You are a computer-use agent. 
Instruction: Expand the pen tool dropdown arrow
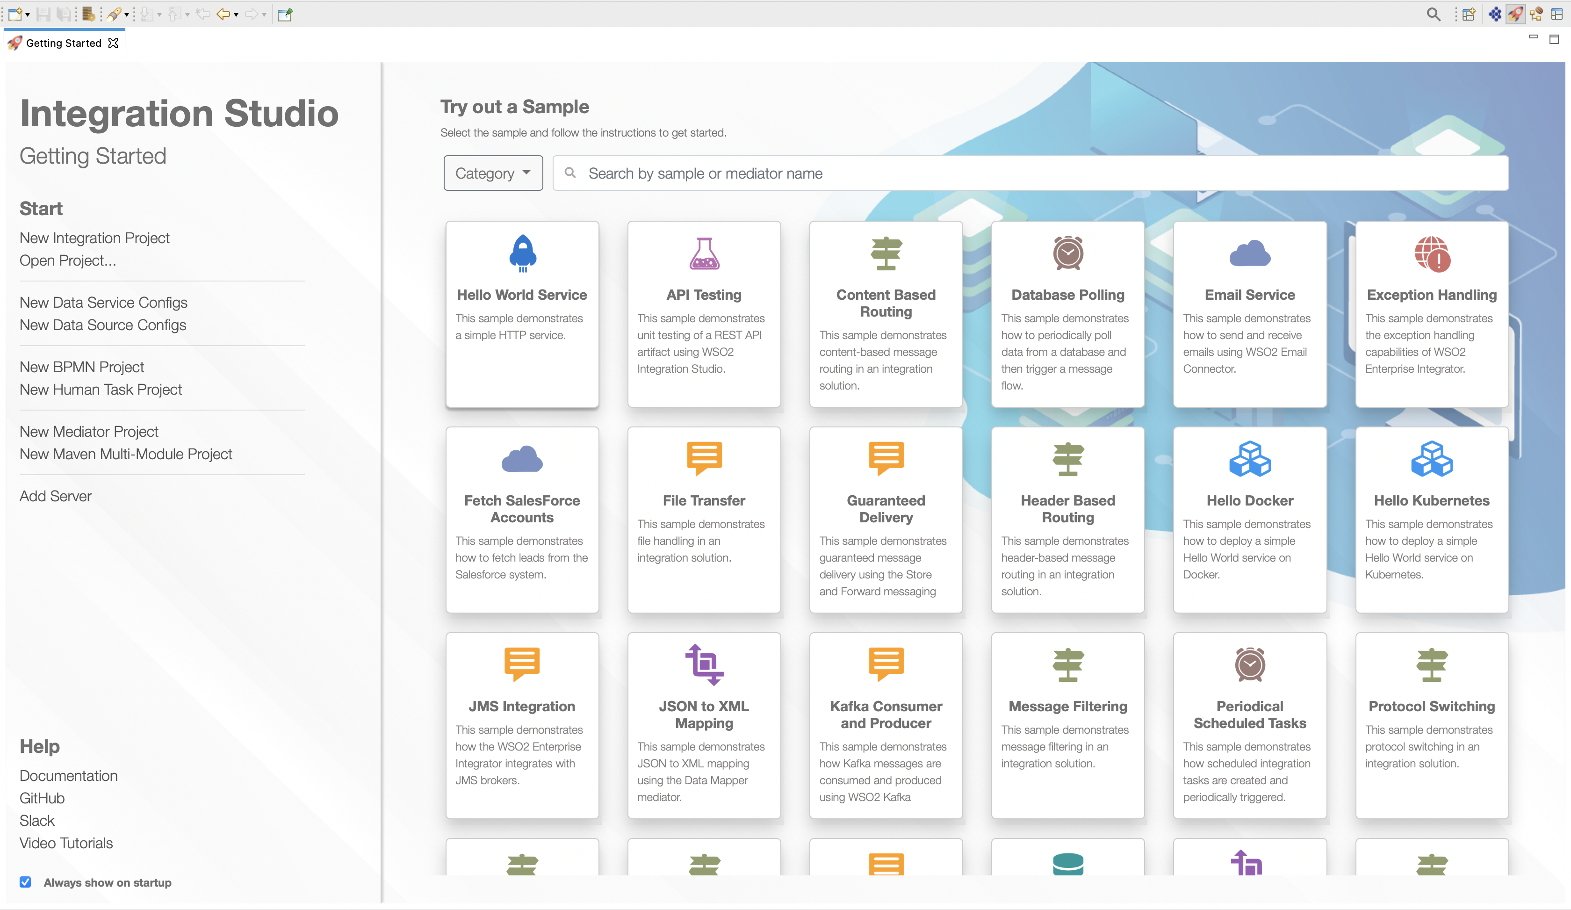tap(127, 14)
